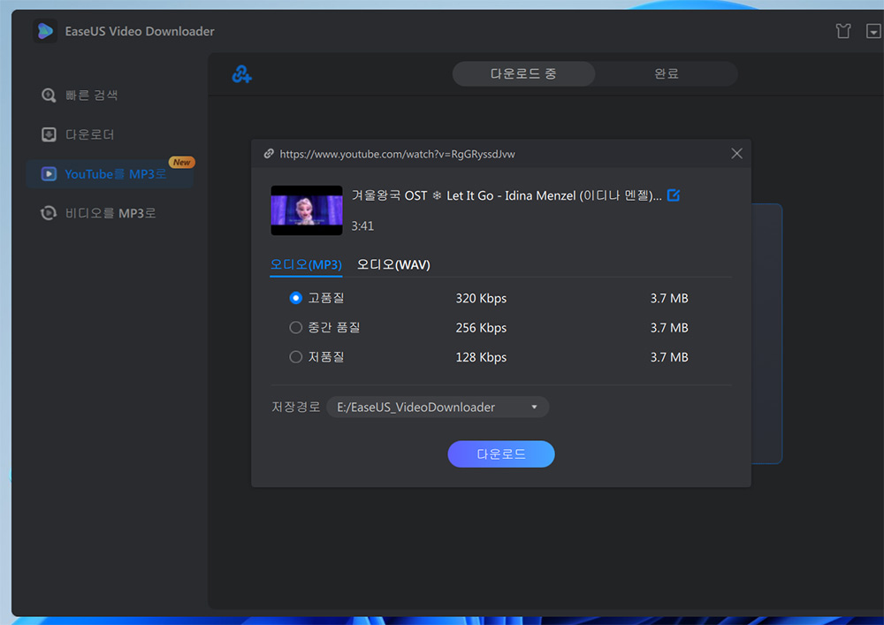Open the title bar dropdown menu icon
Screen dimensions: 884x625
click(x=873, y=31)
